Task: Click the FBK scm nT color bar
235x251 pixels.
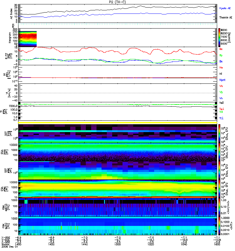Action: [x=219, y=226]
